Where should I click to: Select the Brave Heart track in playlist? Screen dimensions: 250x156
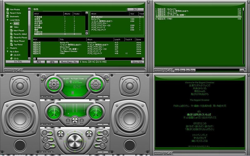tap(171, 13)
